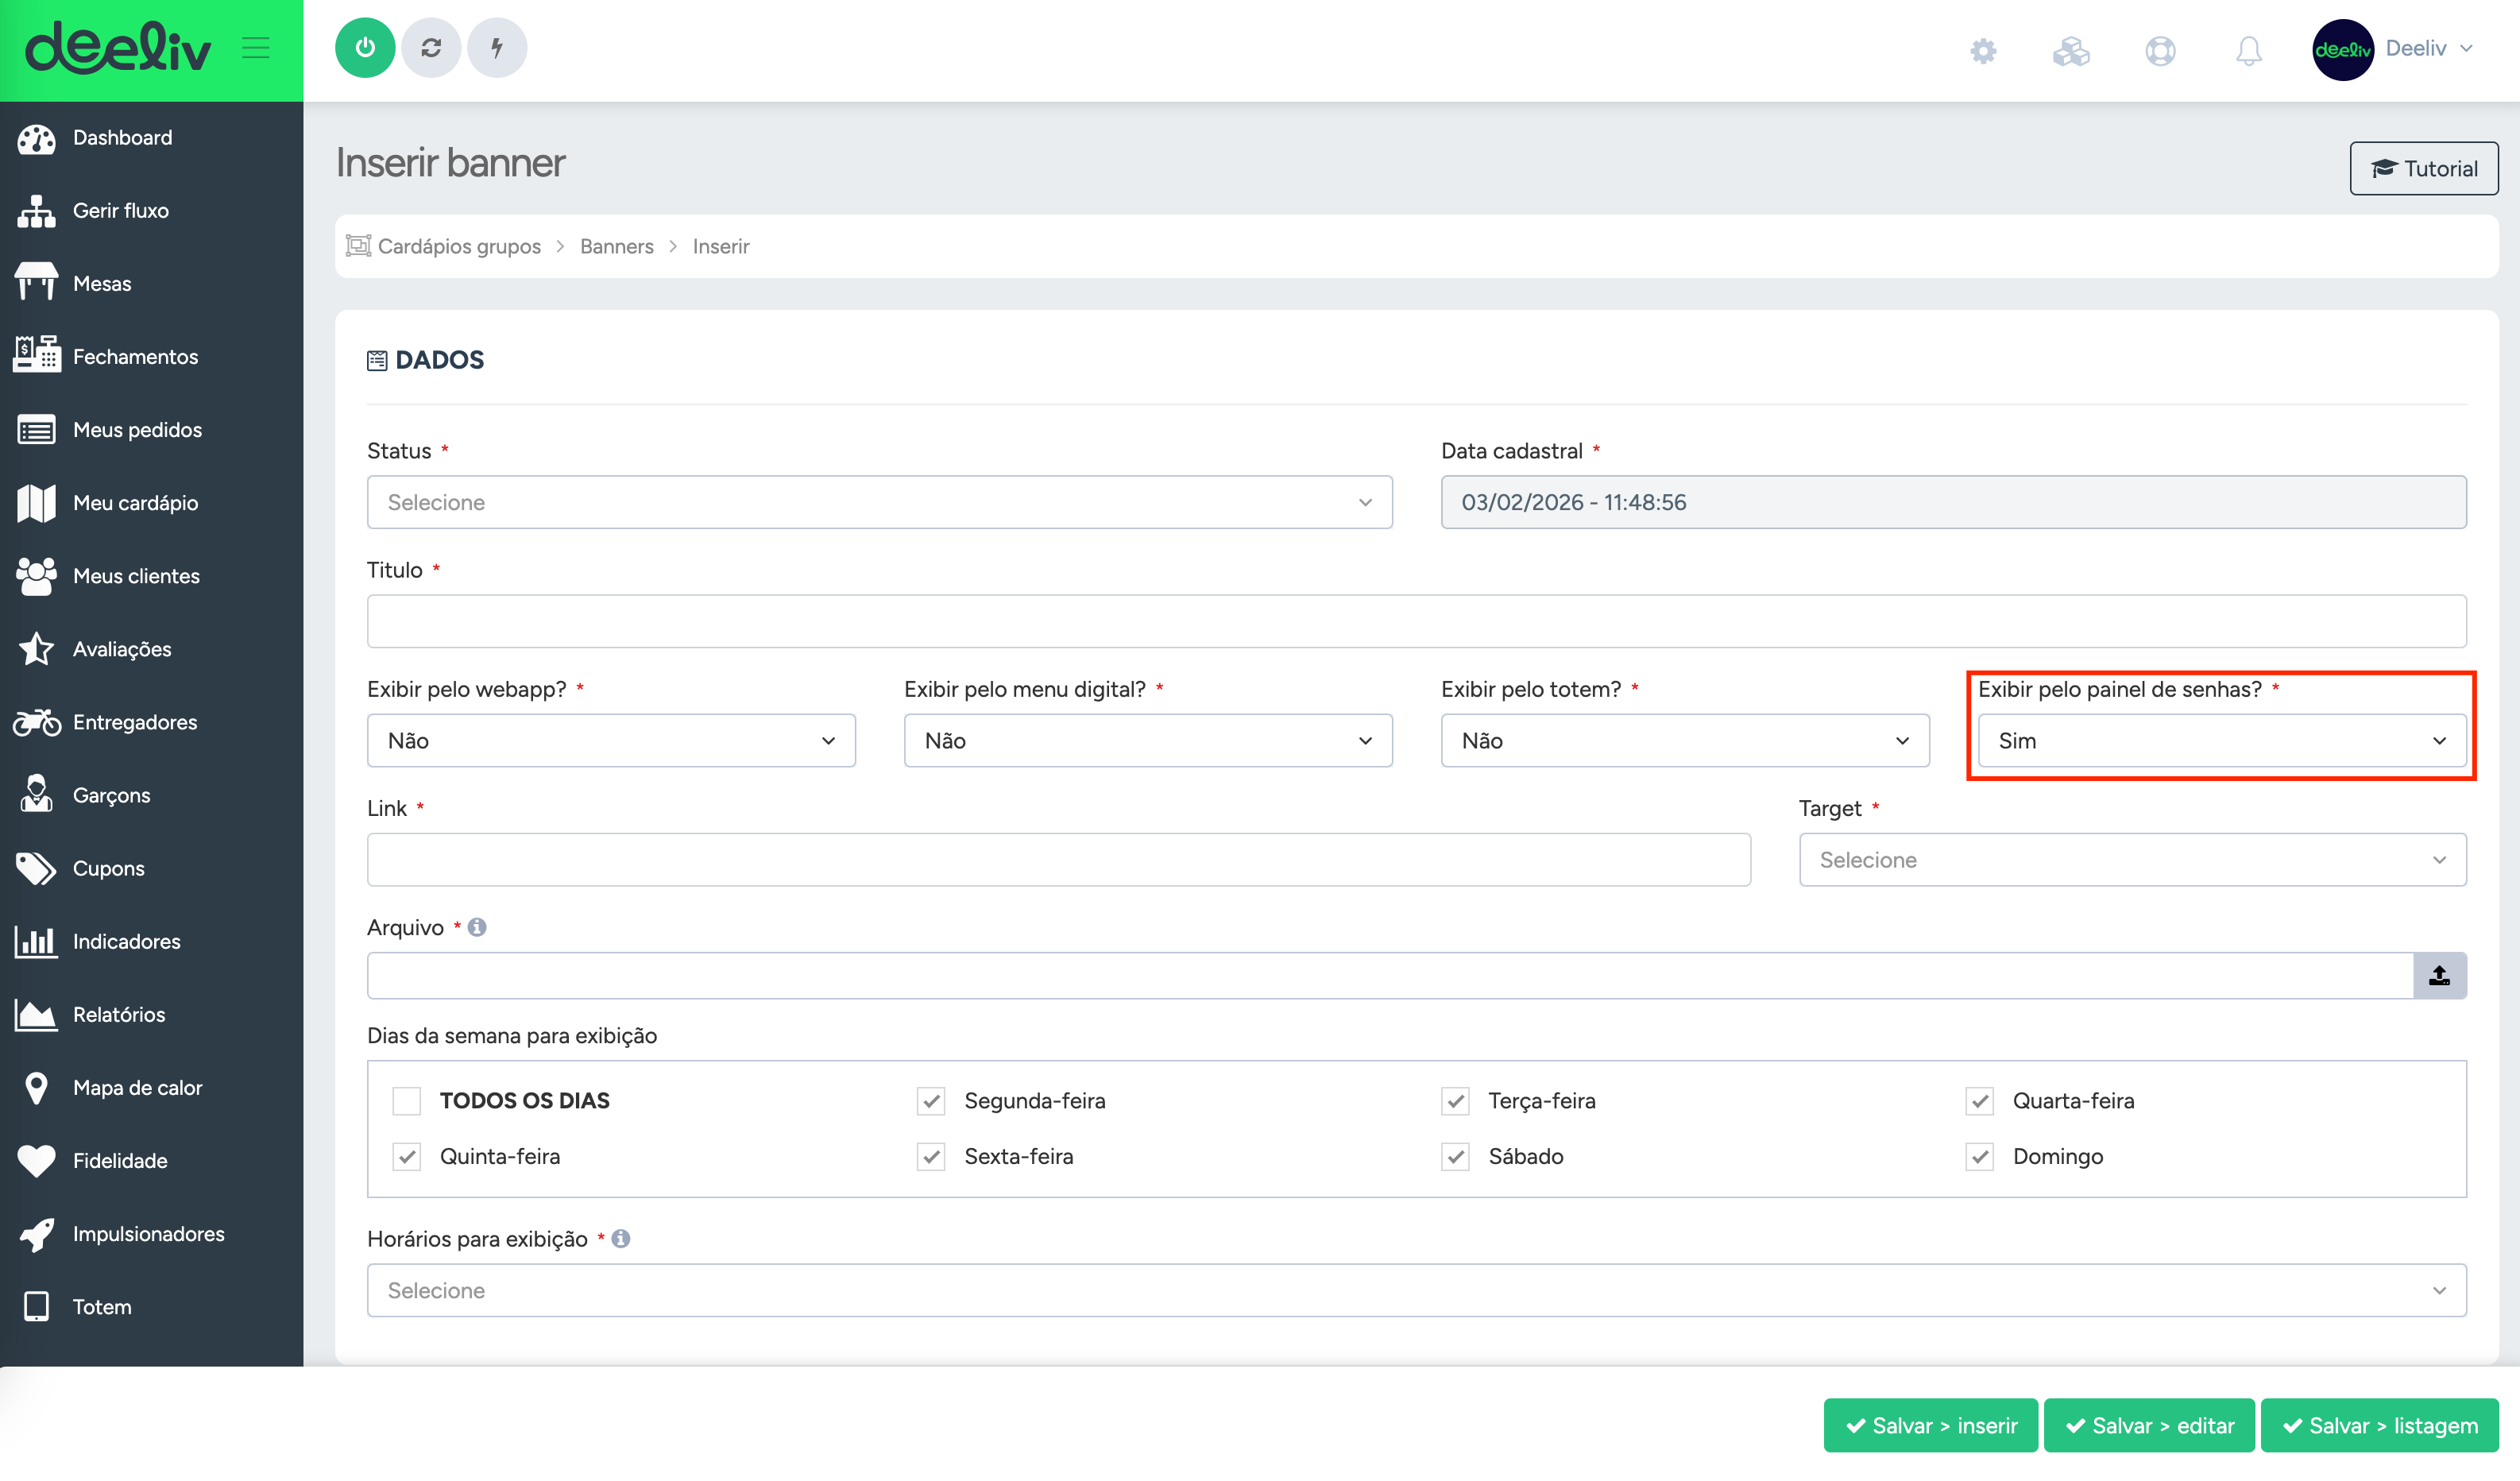
Task: Check the TODOS OS DIAS checkbox
Action: pyautogui.click(x=406, y=1100)
